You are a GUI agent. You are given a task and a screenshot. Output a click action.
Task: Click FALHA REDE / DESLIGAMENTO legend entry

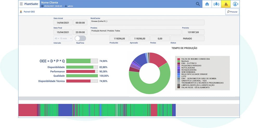(x=193, y=87)
